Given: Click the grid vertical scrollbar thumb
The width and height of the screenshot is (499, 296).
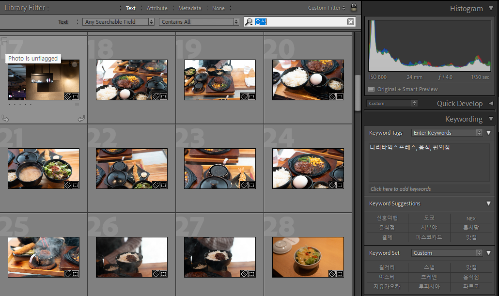Looking at the screenshot, I should click(x=358, y=93).
